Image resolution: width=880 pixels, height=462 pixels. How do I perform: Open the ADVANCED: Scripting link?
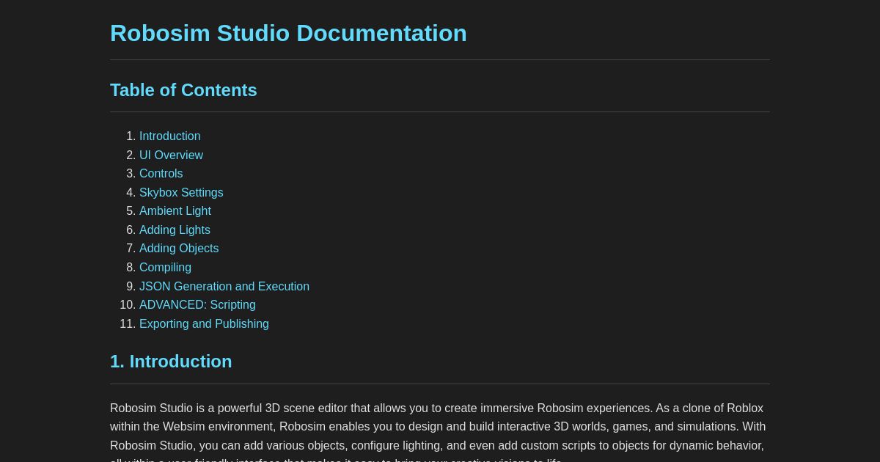tap(197, 305)
